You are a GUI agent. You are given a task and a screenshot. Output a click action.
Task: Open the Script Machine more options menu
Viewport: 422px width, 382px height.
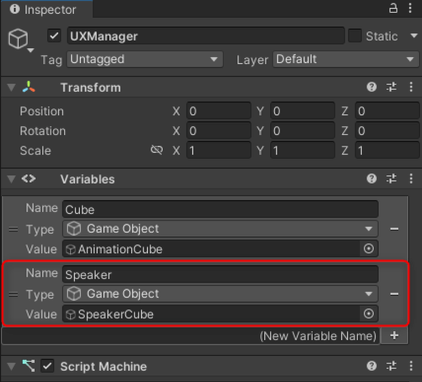click(x=411, y=366)
